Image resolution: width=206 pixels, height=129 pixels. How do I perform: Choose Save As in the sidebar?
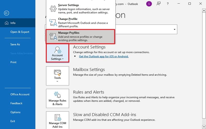pos(15,44)
